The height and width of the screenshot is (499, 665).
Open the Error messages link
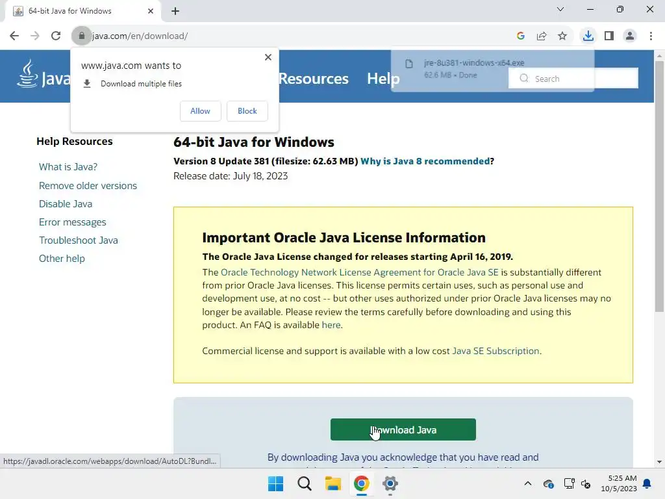point(73,222)
